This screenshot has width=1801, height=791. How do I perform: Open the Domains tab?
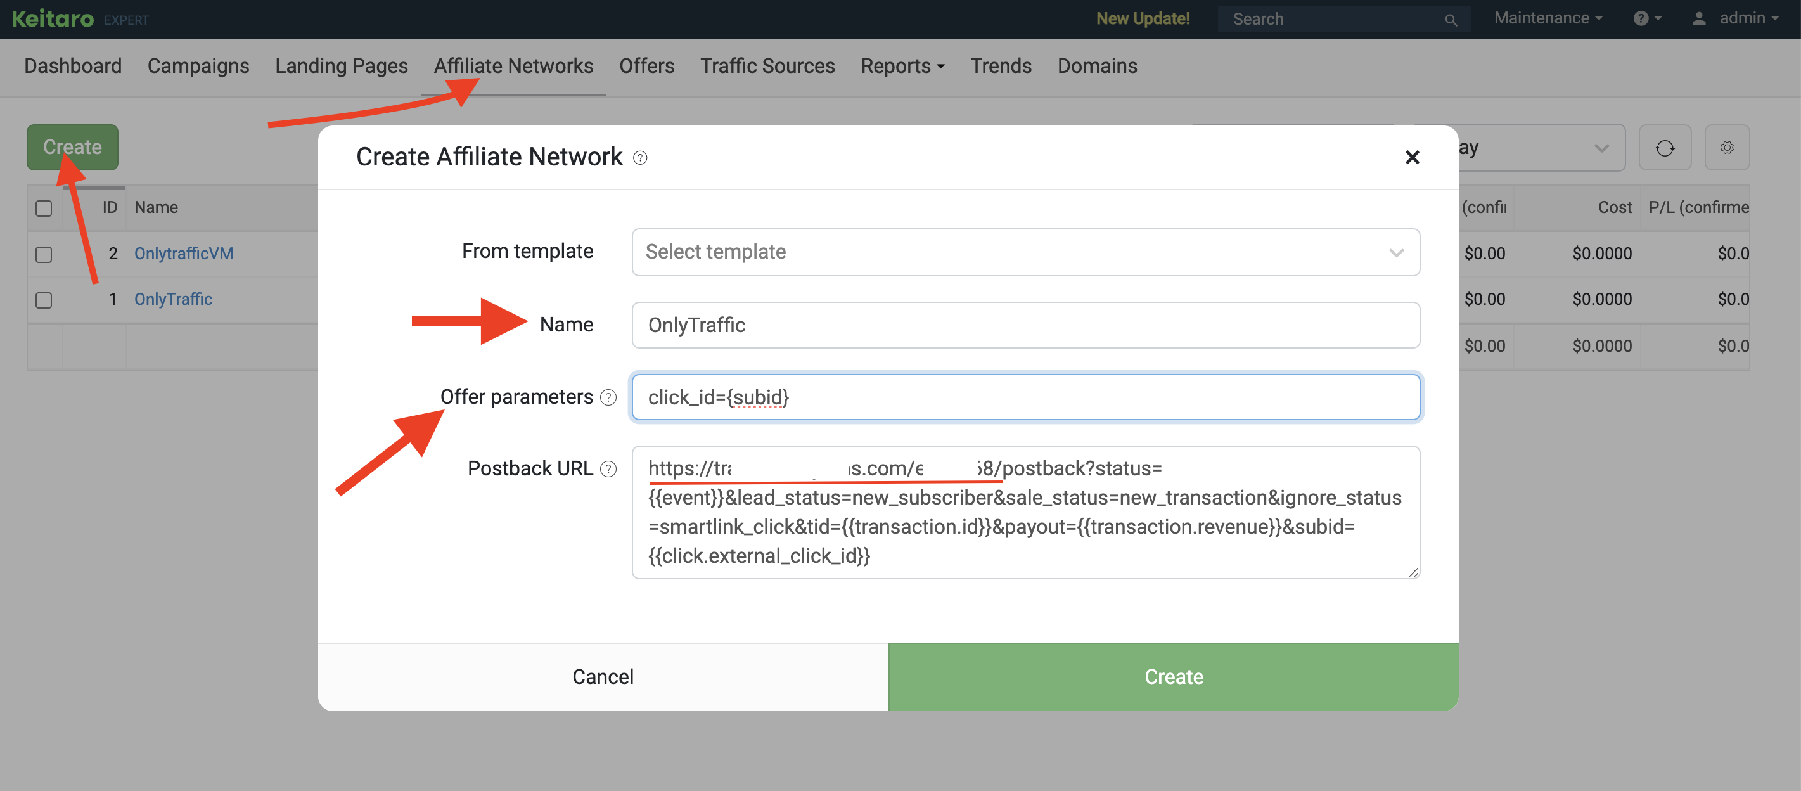(1097, 67)
